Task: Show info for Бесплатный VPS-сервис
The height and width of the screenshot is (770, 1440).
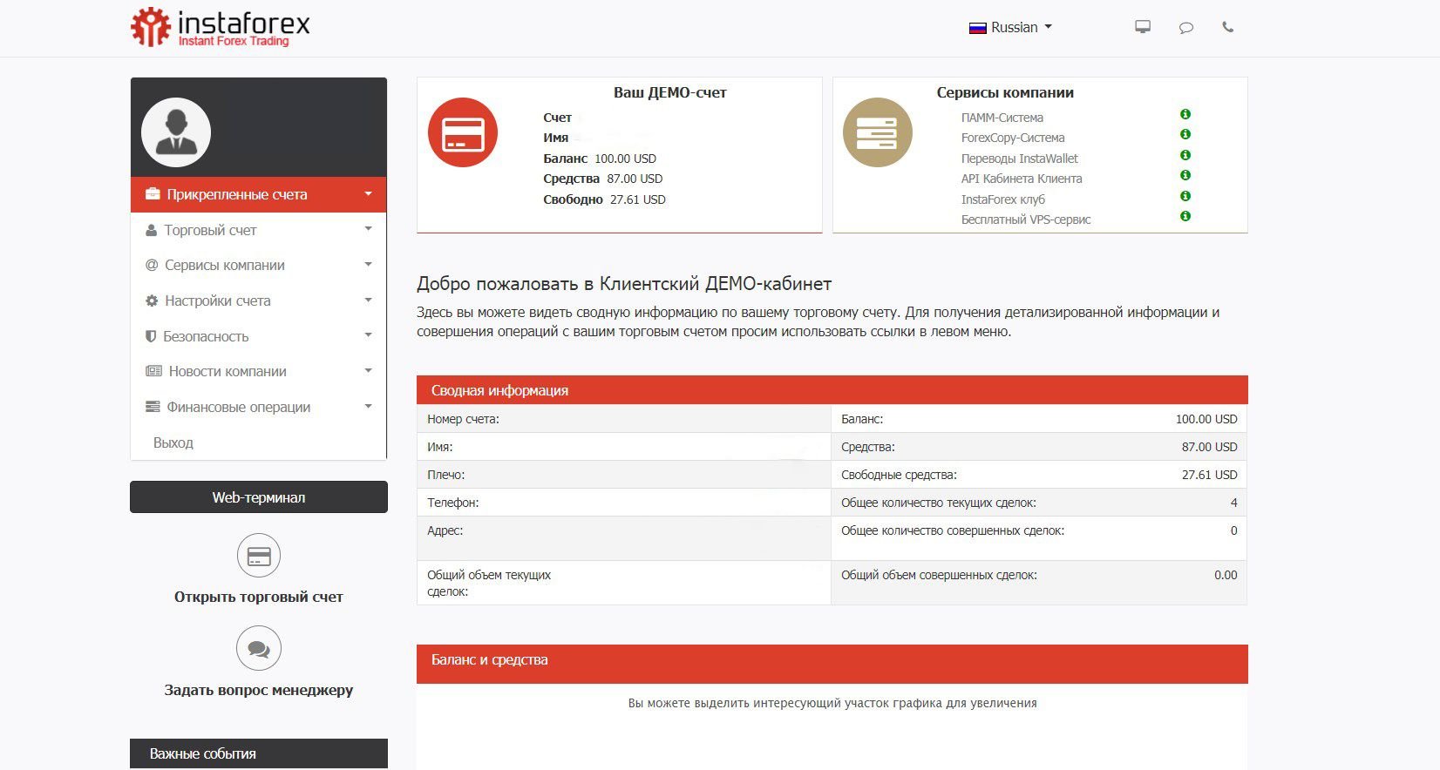Action: click(x=1185, y=216)
